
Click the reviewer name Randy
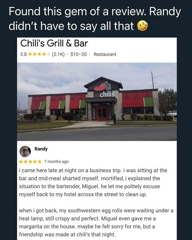coord(41,149)
